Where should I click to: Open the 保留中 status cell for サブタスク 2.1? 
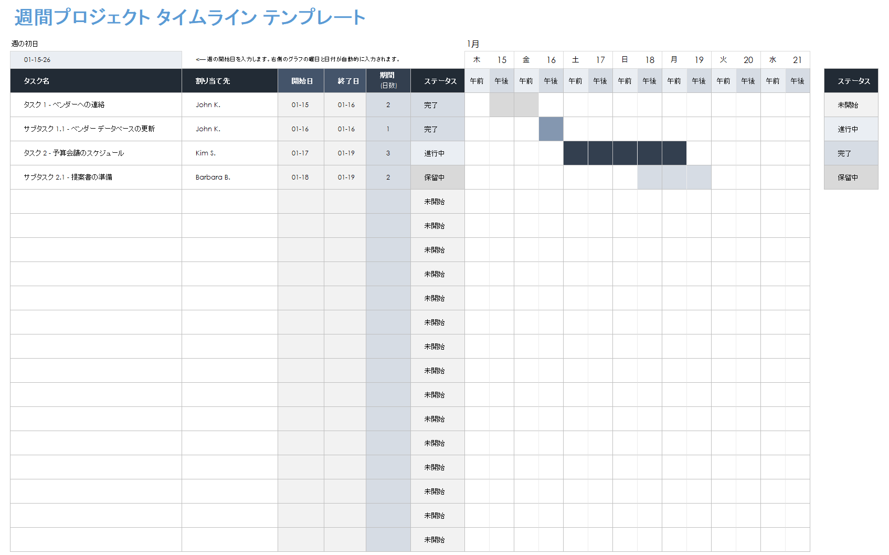click(438, 177)
